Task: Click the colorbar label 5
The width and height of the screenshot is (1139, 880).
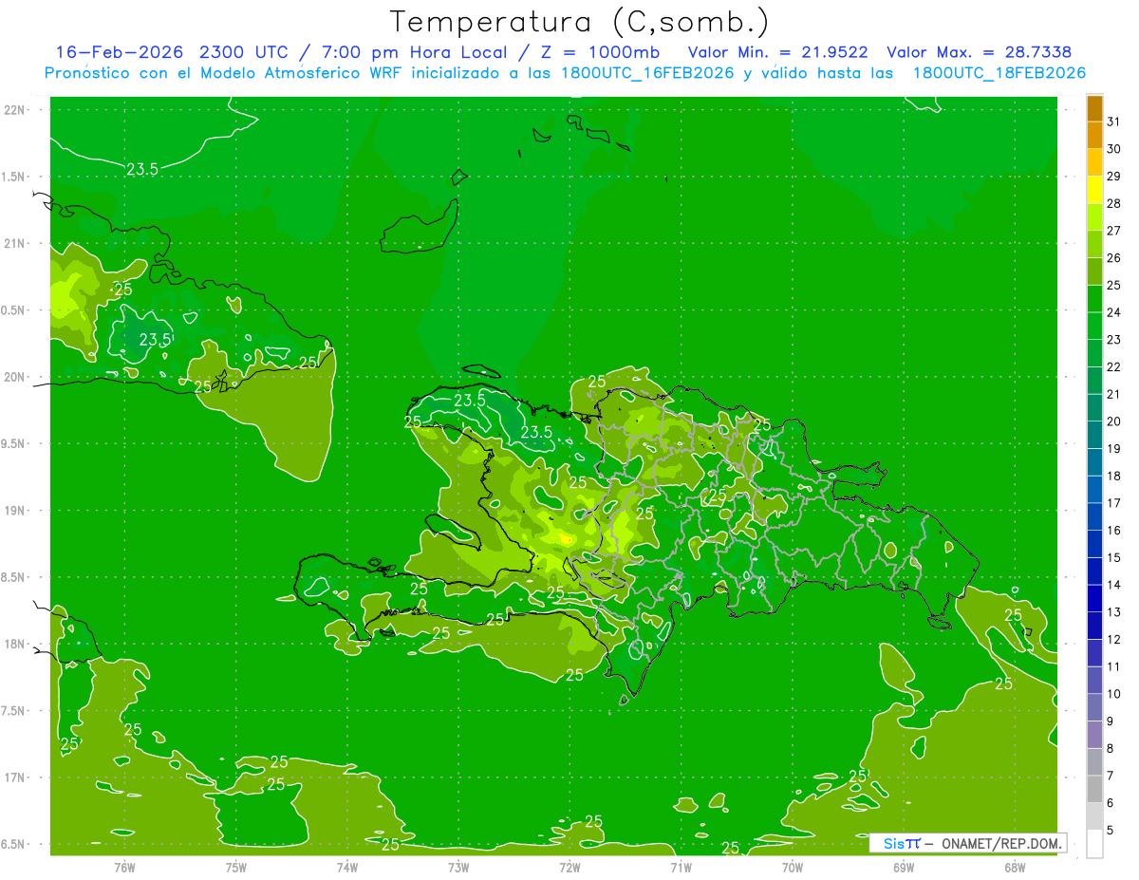Action: click(1111, 830)
